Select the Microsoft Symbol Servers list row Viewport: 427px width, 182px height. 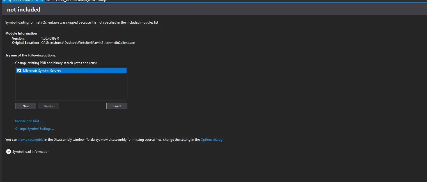(71, 71)
